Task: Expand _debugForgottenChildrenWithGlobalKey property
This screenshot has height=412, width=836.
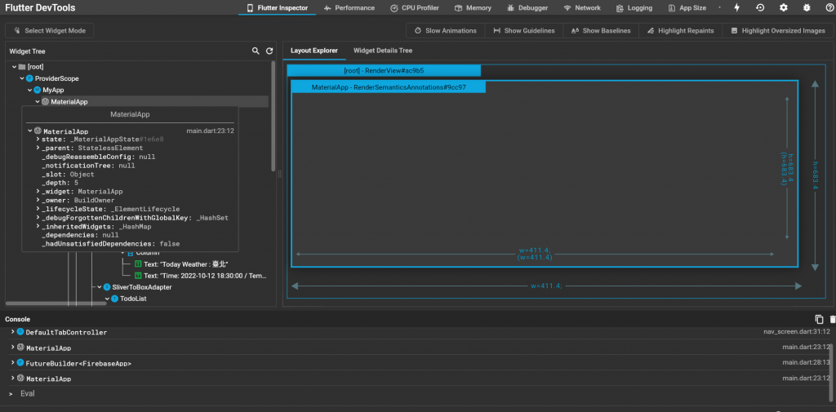Action: 38,218
